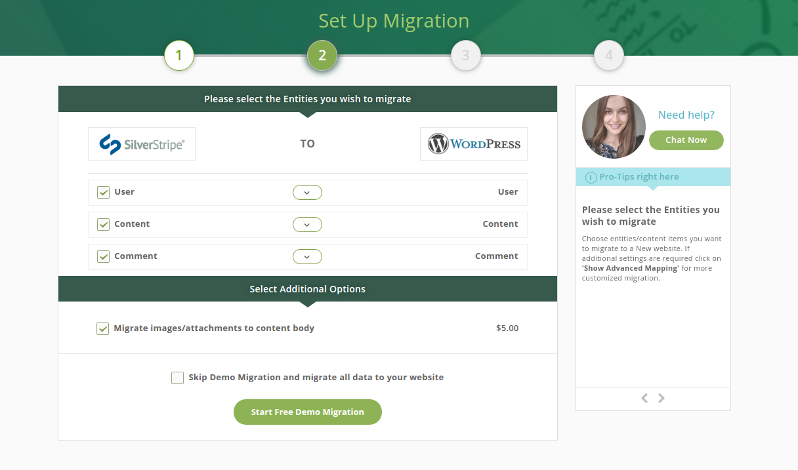
Task: Start Free Demo Migration
Action: (308, 412)
